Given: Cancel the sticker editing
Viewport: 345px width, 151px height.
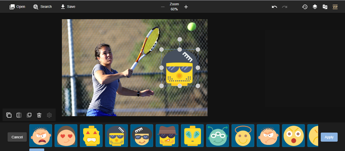Looking at the screenshot, I should (x=17, y=137).
